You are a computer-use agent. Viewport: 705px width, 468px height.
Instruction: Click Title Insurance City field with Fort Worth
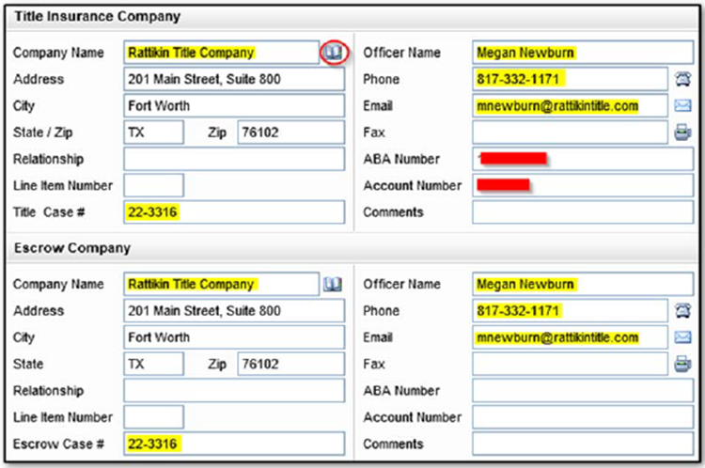click(x=234, y=105)
